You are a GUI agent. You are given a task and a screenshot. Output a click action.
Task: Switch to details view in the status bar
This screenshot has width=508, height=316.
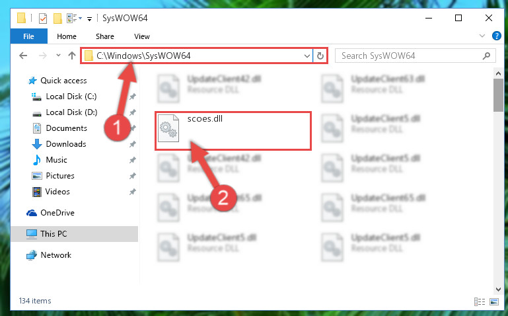(480, 301)
